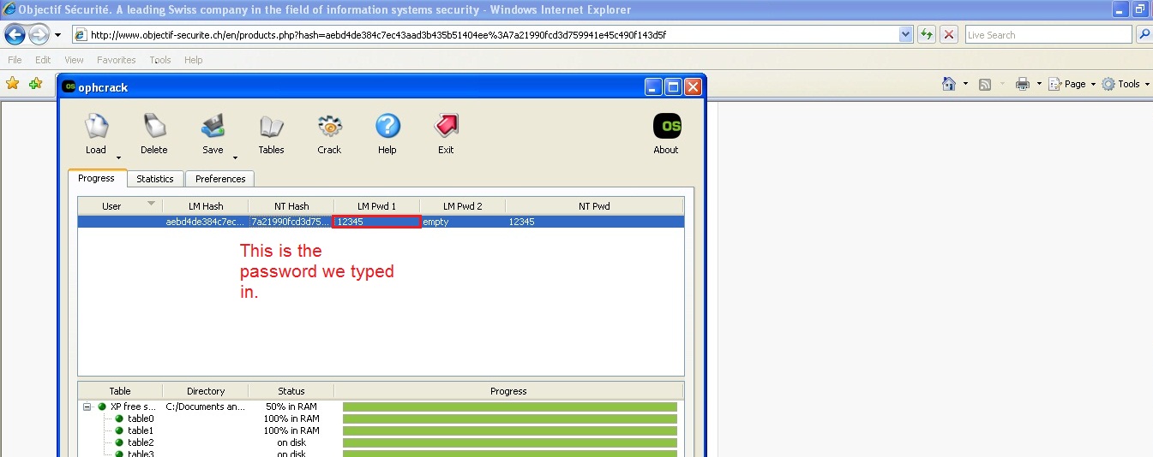Click the RSS feeds icon
1153x457 pixels.
click(x=985, y=84)
